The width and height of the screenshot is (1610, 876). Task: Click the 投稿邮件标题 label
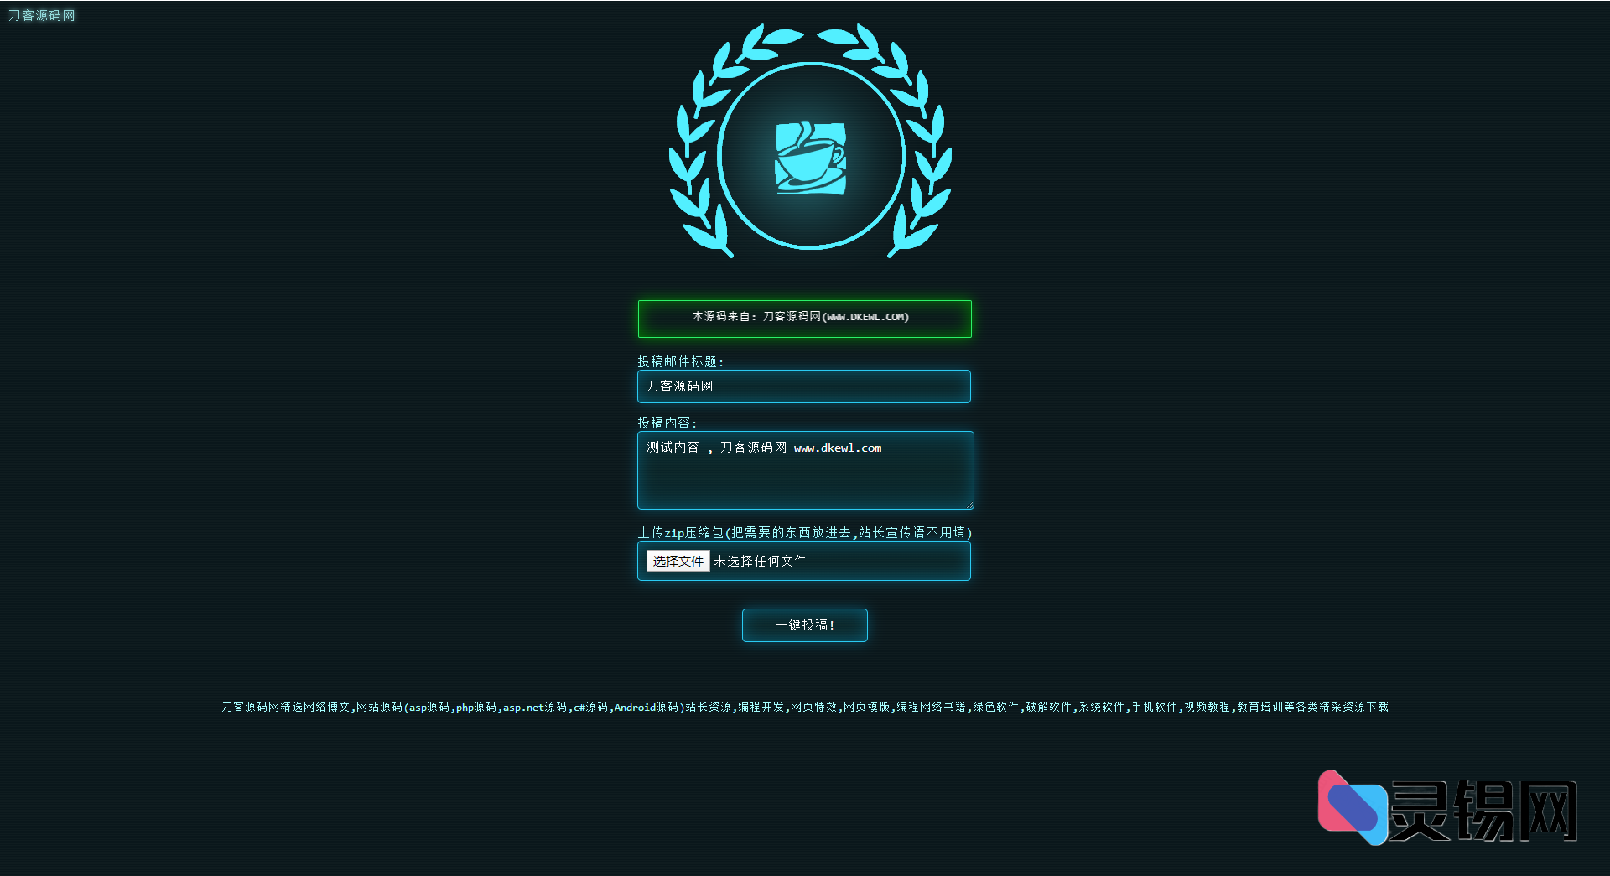click(x=680, y=361)
